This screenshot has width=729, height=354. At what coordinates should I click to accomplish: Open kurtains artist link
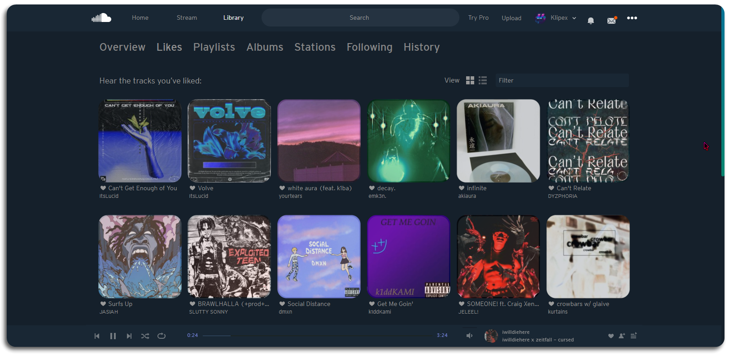(x=558, y=312)
